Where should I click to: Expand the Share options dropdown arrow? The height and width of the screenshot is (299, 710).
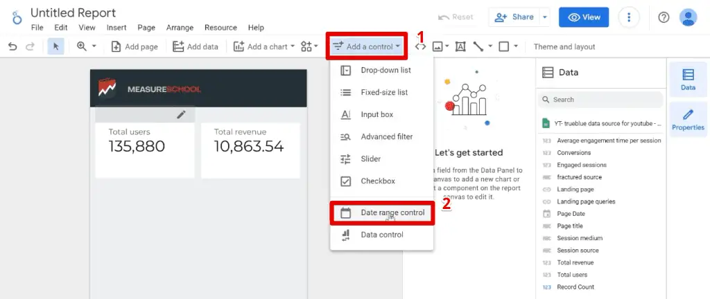545,17
